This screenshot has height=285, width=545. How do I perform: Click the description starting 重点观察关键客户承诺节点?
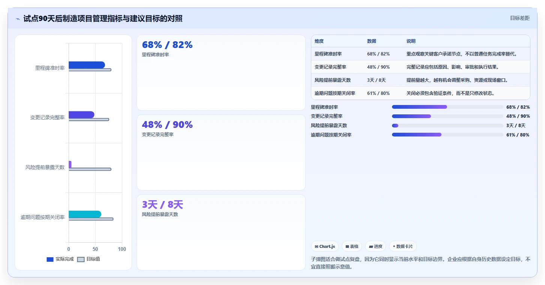(x=462, y=54)
